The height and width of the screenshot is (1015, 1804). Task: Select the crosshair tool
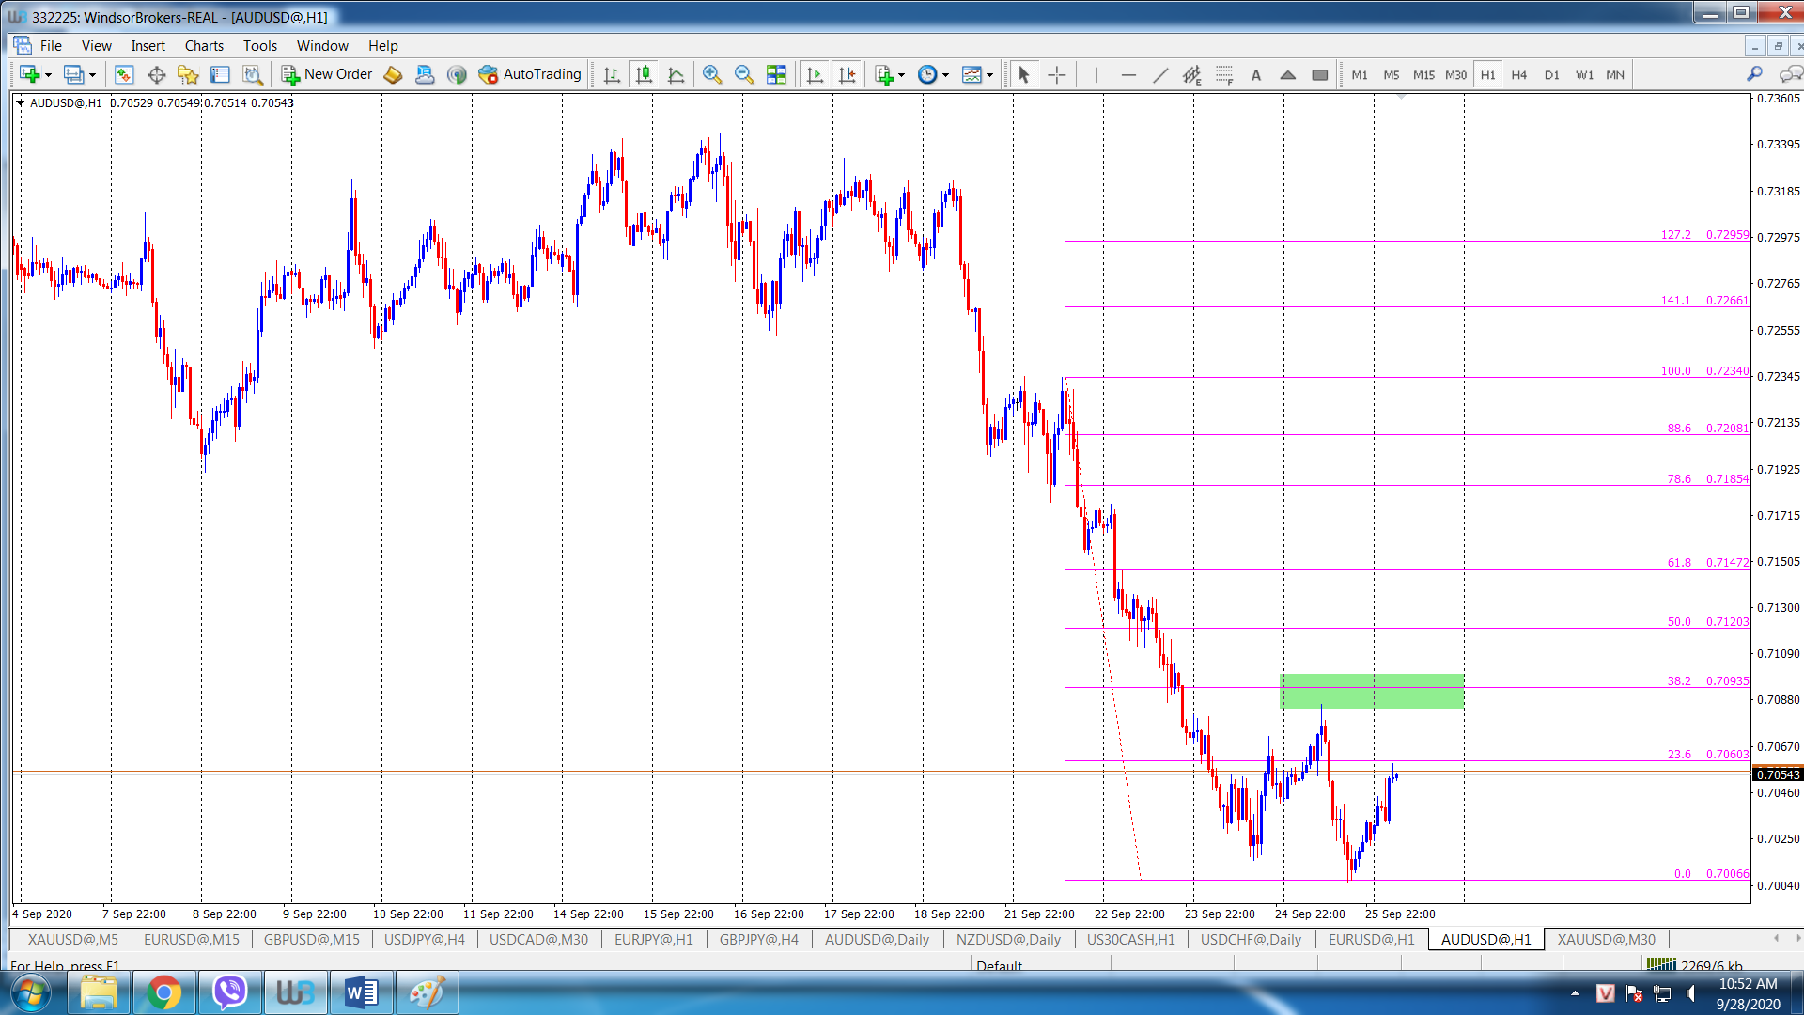pos(1057,74)
